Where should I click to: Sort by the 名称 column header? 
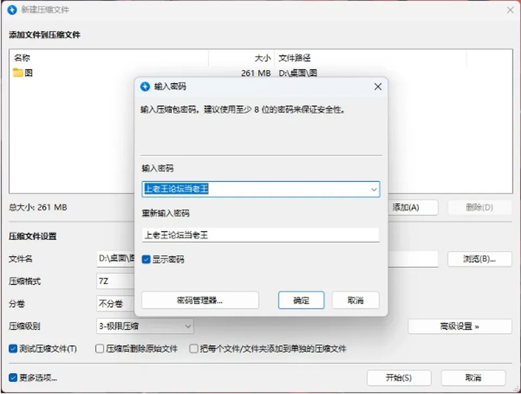click(109, 58)
